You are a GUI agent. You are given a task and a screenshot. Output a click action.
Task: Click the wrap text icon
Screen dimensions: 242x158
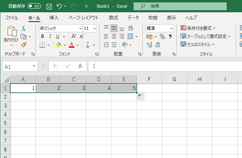(x=130, y=28)
